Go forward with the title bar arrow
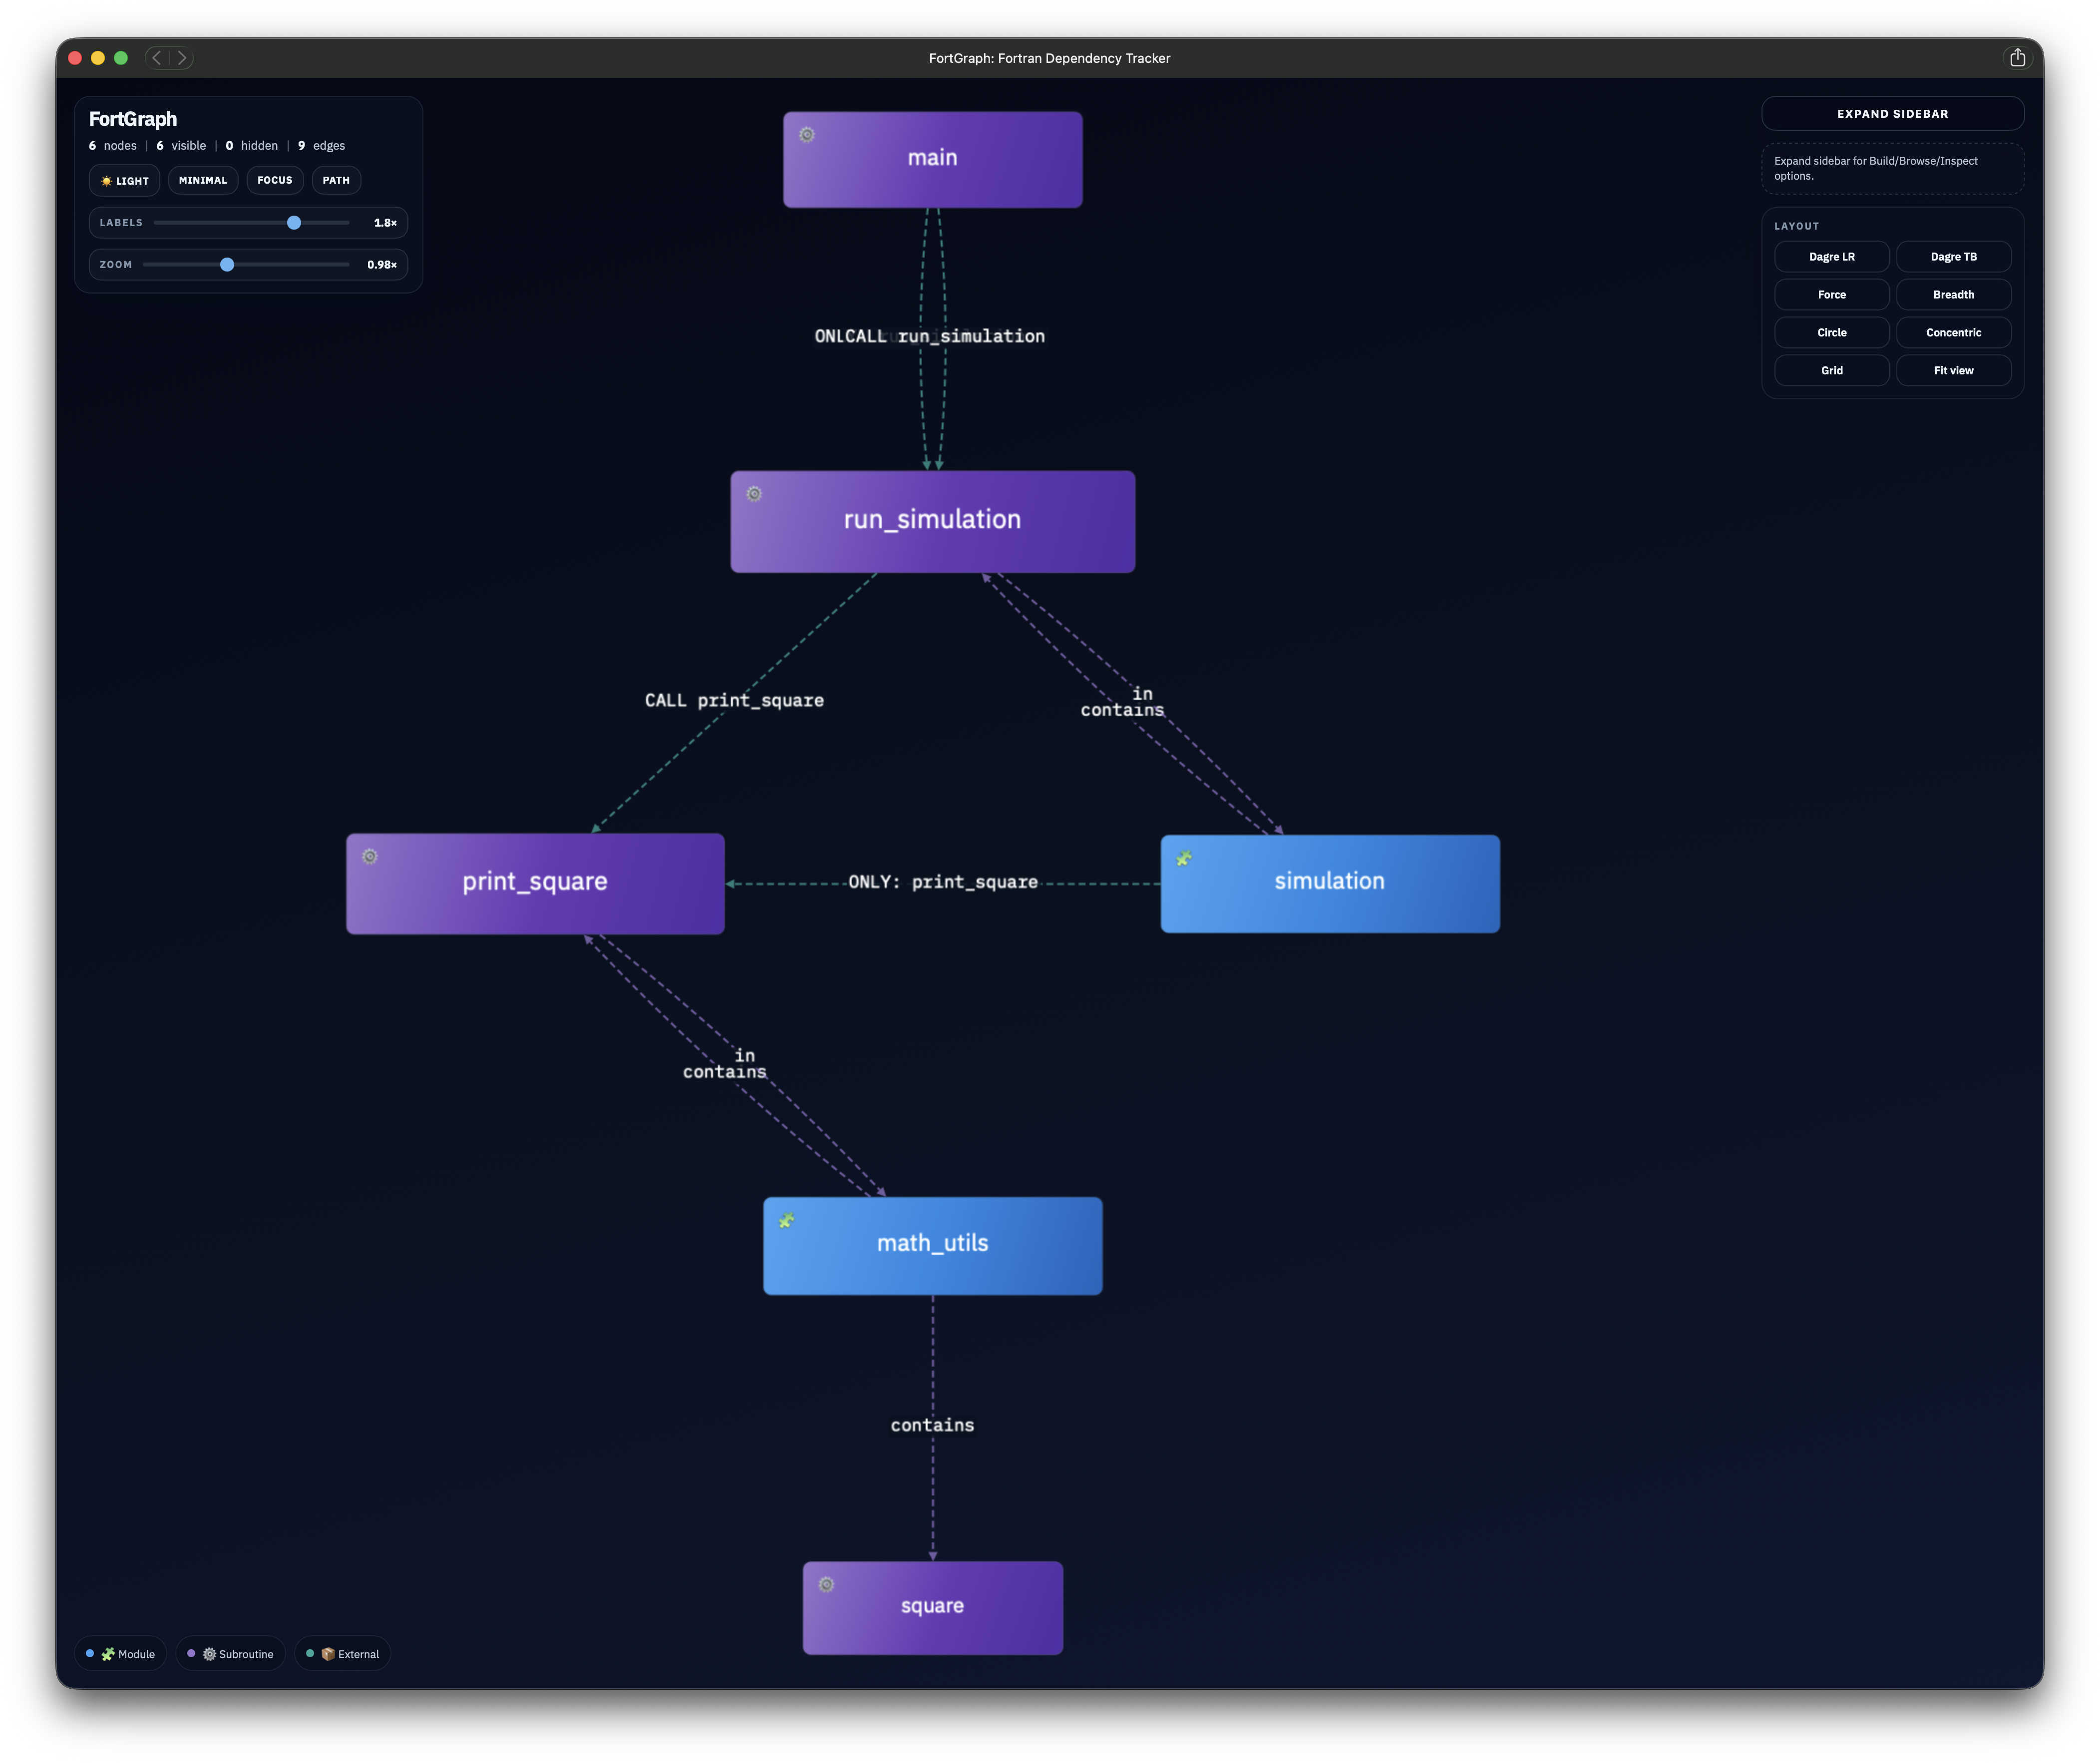The width and height of the screenshot is (2100, 1763). [181, 58]
